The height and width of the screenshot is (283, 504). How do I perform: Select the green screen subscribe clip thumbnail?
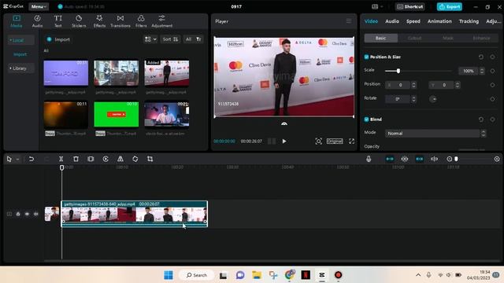click(x=117, y=114)
